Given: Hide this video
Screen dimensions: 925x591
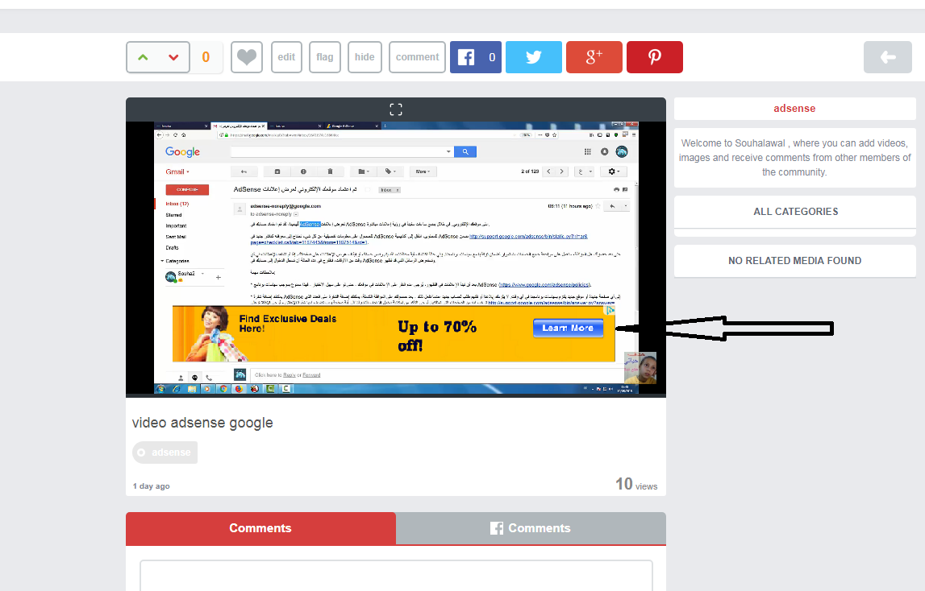Looking at the screenshot, I should [x=365, y=57].
